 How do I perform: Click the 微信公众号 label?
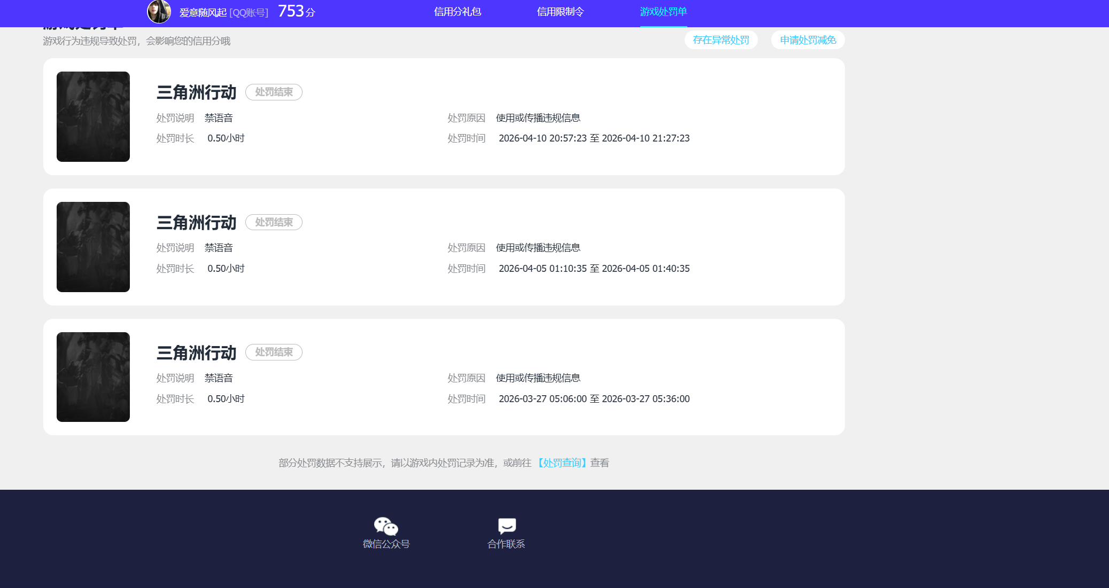tap(386, 544)
